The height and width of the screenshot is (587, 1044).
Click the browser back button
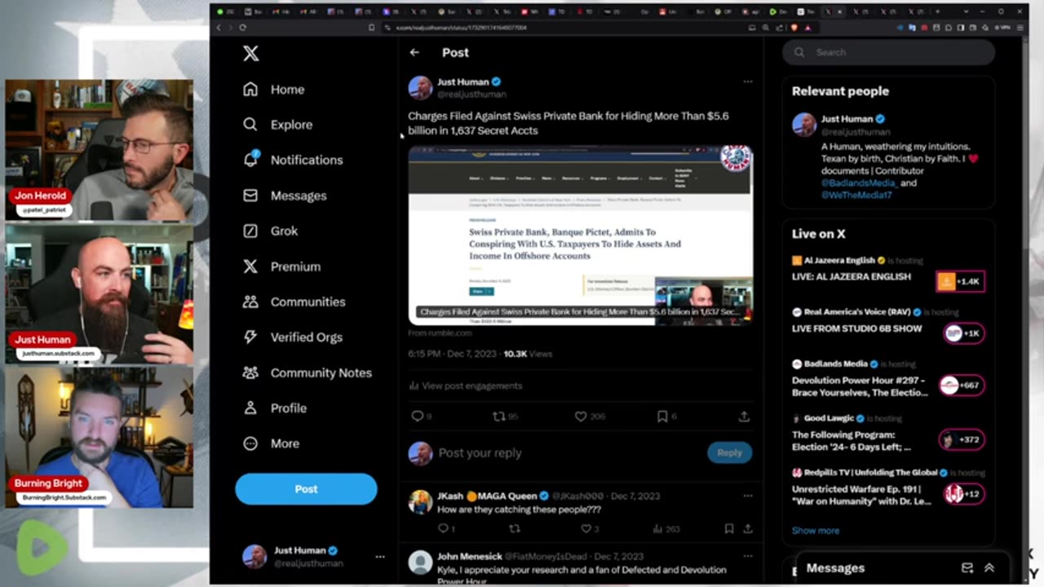point(219,28)
